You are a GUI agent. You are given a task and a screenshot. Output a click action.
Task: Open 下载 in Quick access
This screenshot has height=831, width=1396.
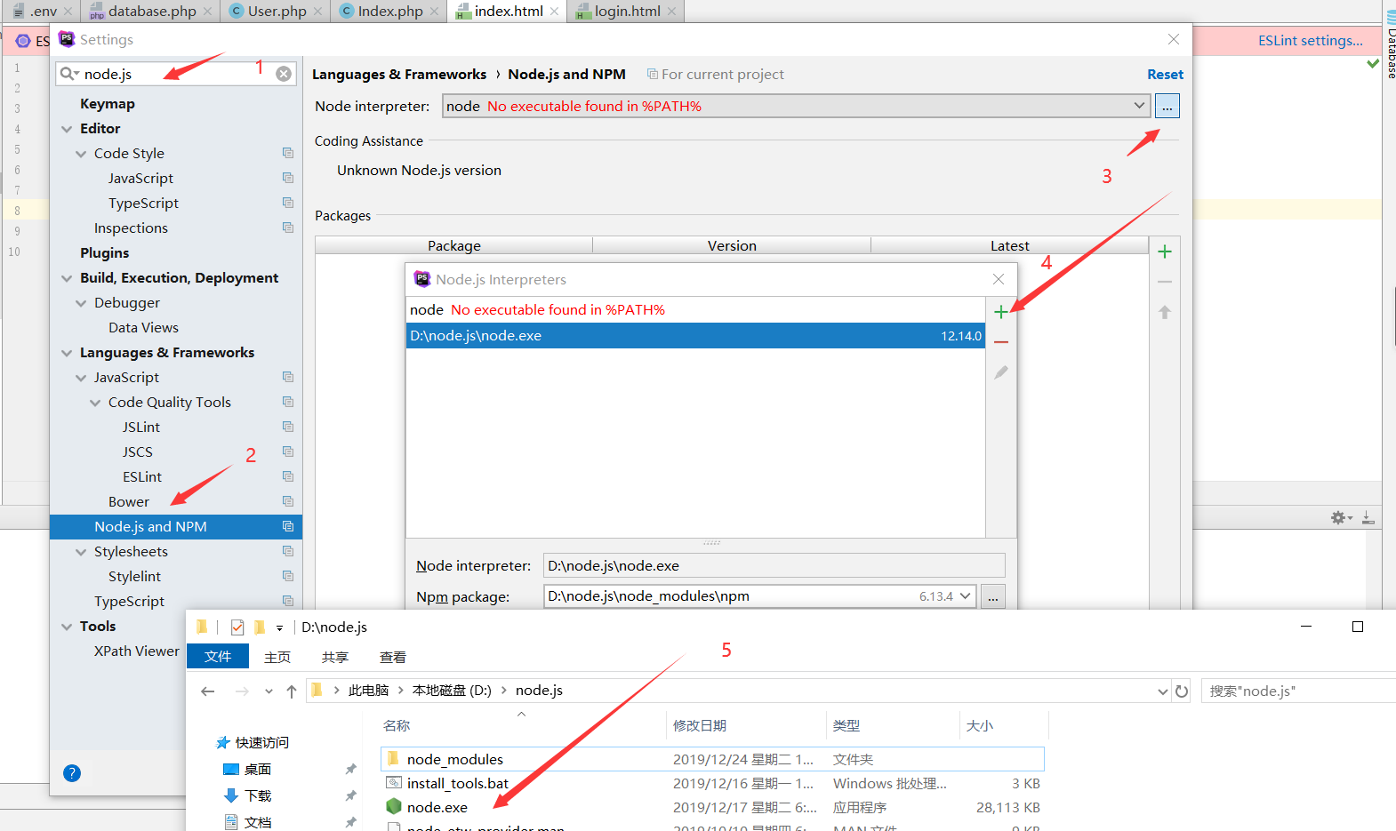[258, 796]
